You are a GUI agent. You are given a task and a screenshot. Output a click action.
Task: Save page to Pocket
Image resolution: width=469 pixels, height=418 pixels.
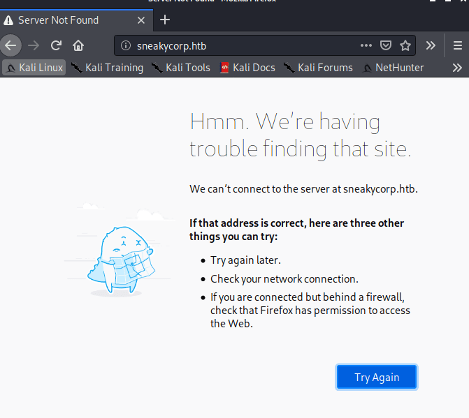tap(386, 45)
